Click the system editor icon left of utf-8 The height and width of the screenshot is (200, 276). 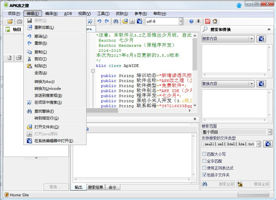point(140,22)
